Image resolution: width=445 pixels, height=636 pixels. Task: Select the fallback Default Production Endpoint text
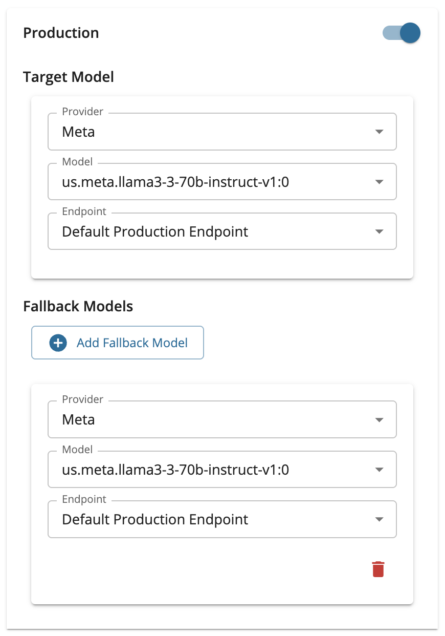[x=155, y=520]
